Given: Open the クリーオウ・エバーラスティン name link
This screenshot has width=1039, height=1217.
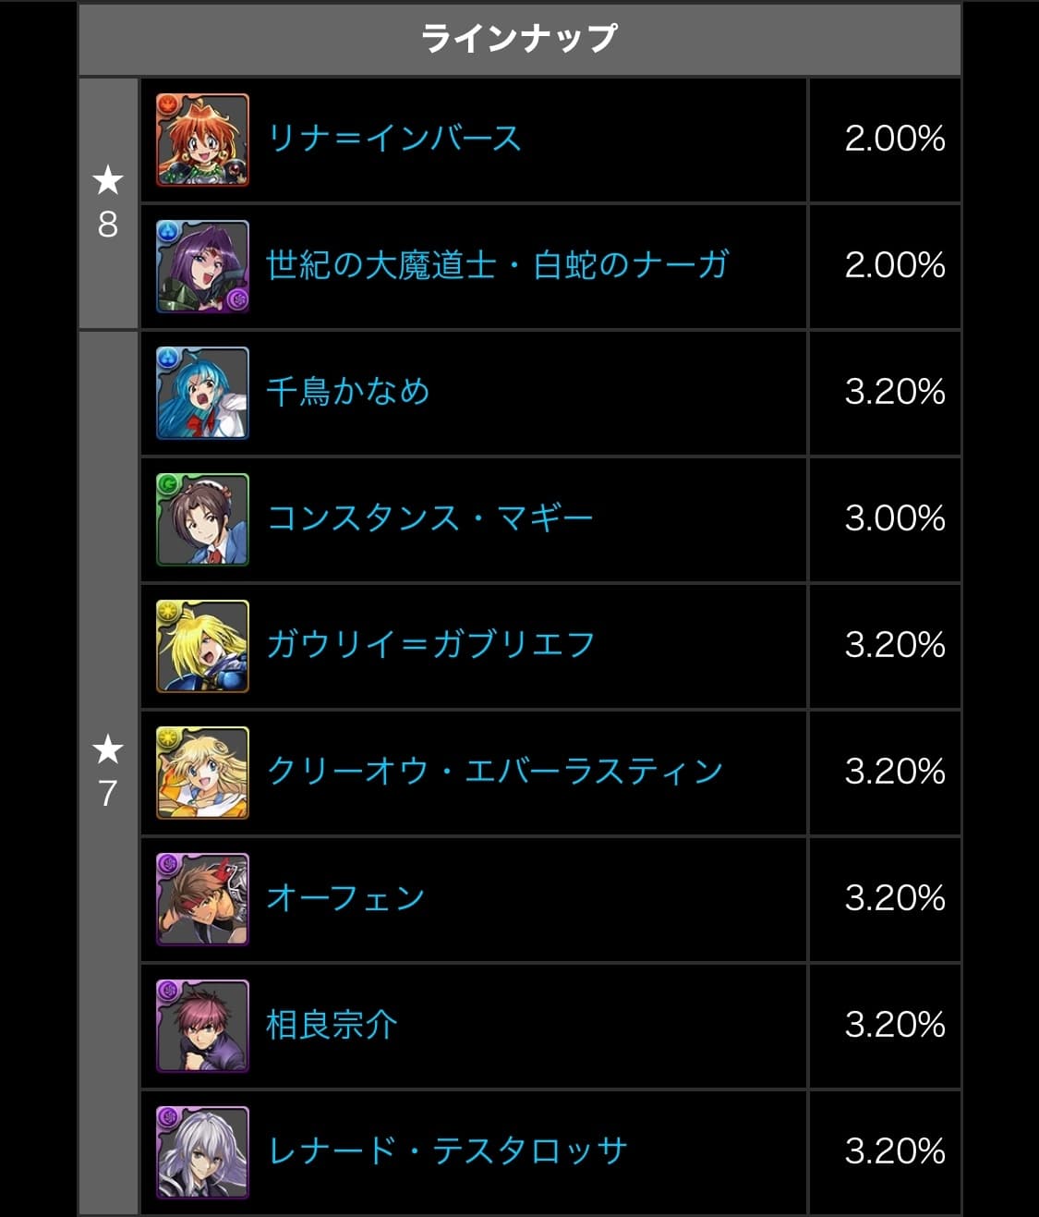Looking at the screenshot, I should tap(495, 771).
